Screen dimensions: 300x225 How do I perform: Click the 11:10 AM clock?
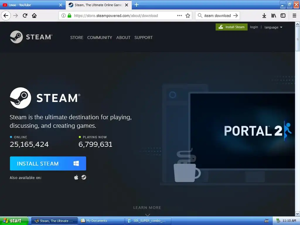(289, 221)
